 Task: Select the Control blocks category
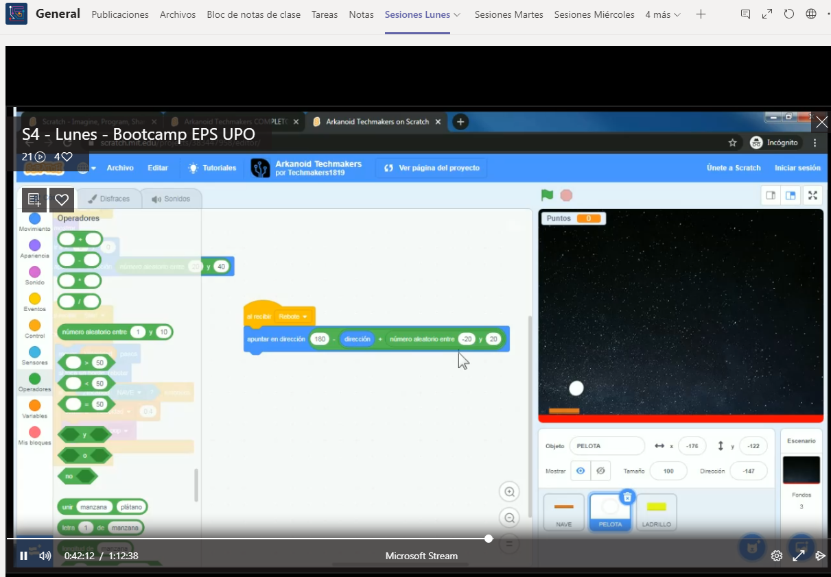35,329
